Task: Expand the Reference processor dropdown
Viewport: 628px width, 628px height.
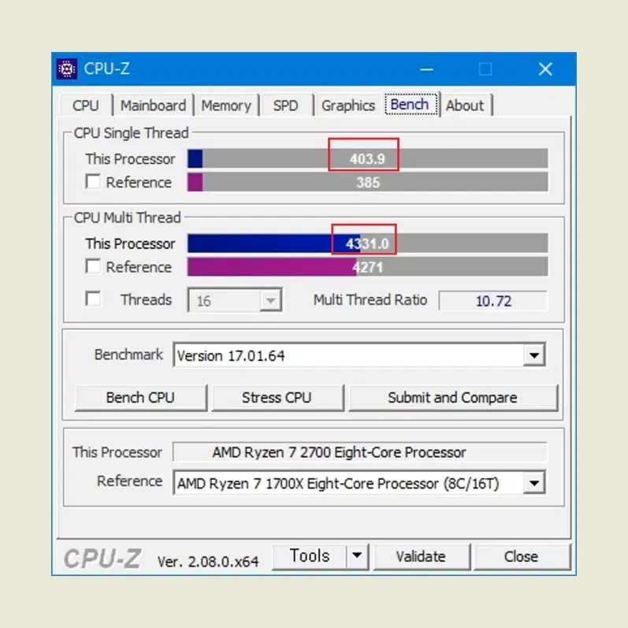Action: tap(534, 483)
